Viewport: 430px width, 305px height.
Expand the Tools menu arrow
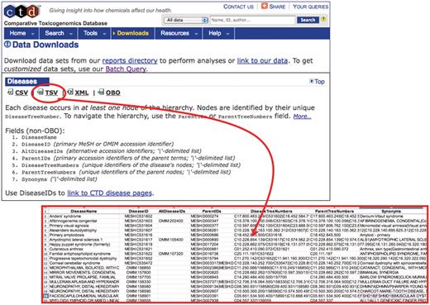tap(104, 34)
